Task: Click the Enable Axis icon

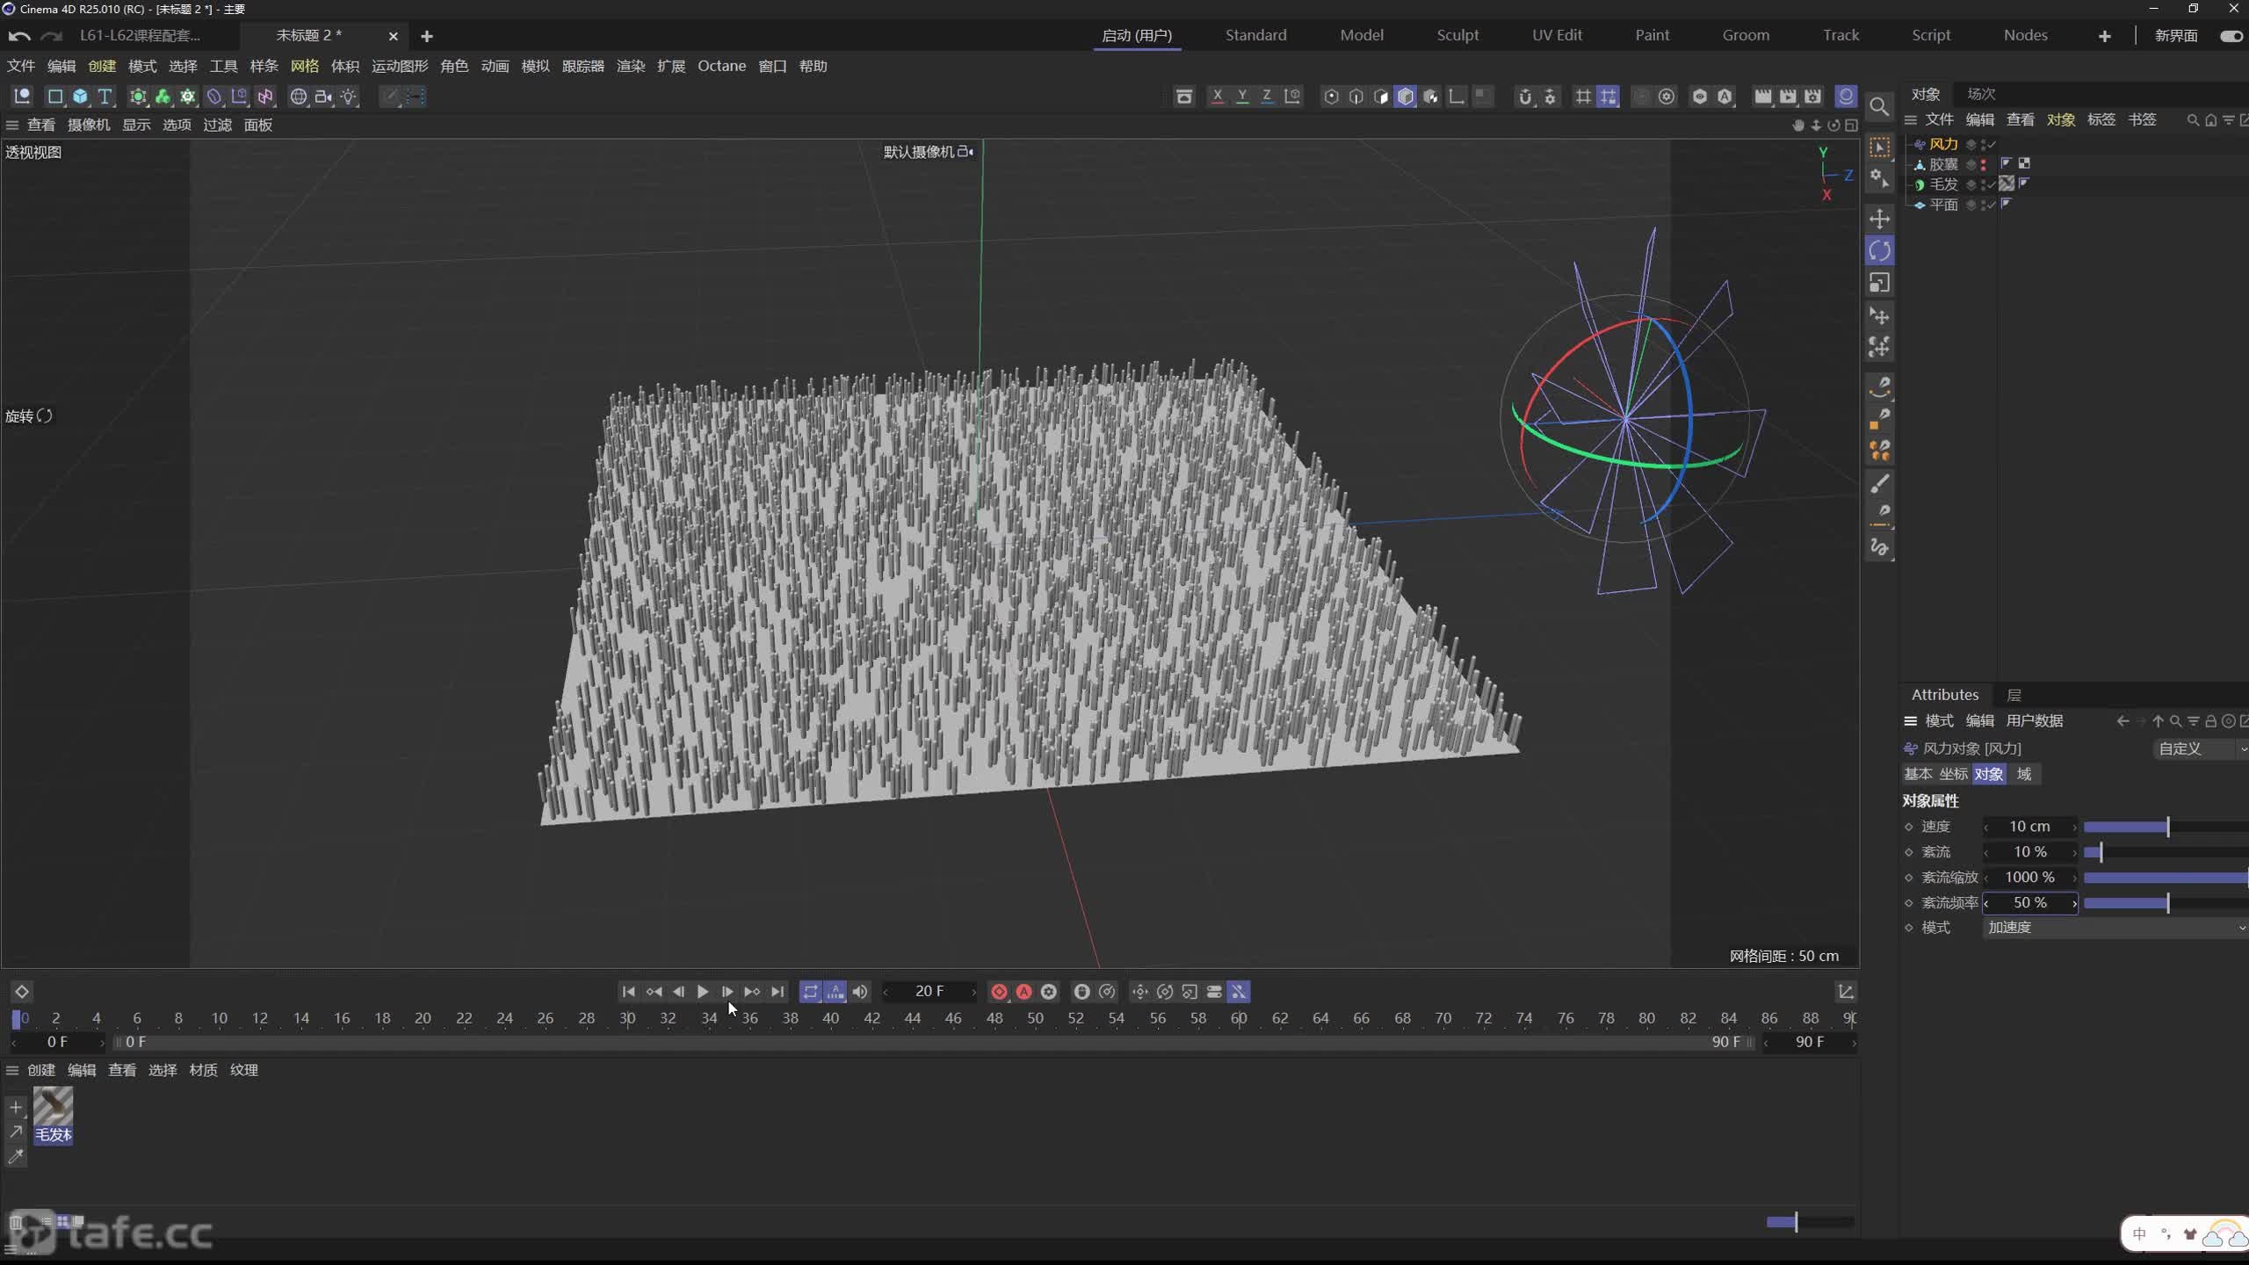Action: [1456, 97]
